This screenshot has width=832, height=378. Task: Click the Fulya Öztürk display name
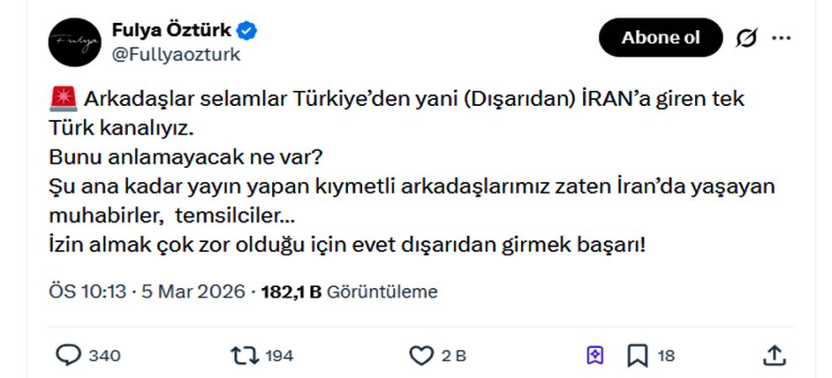(x=171, y=31)
